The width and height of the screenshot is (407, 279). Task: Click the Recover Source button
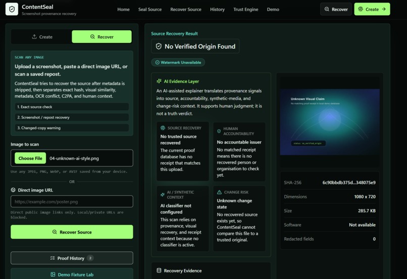pyautogui.click(x=72, y=232)
